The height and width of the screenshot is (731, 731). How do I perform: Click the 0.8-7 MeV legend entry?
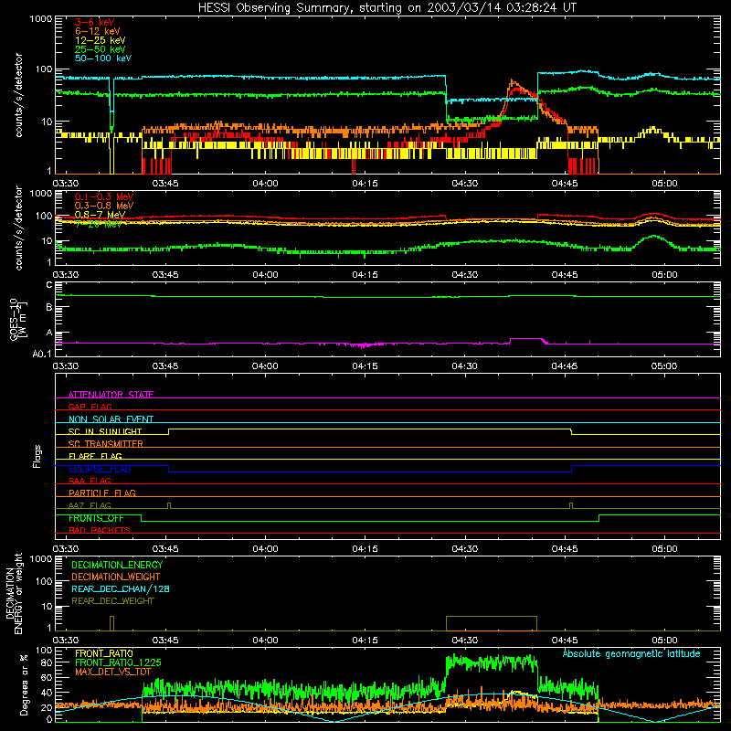[100, 215]
